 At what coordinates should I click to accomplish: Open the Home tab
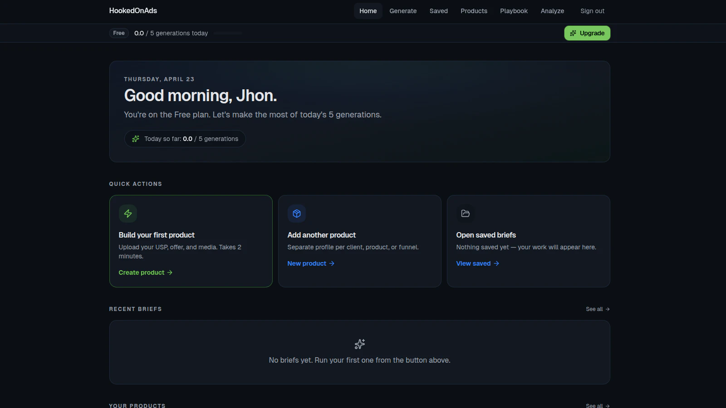click(368, 11)
